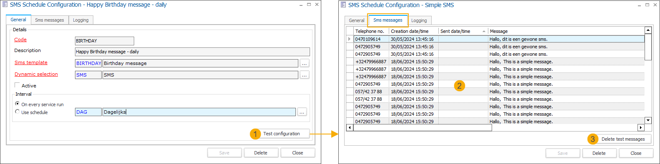Click Dynamic selection code field SMS
The width and height of the screenshot is (660, 164).
pyautogui.click(x=88, y=75)
